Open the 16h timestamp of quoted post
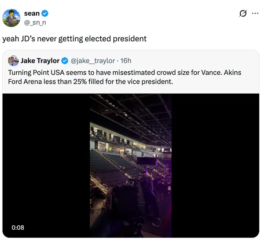264x242 pixels. 126,61
